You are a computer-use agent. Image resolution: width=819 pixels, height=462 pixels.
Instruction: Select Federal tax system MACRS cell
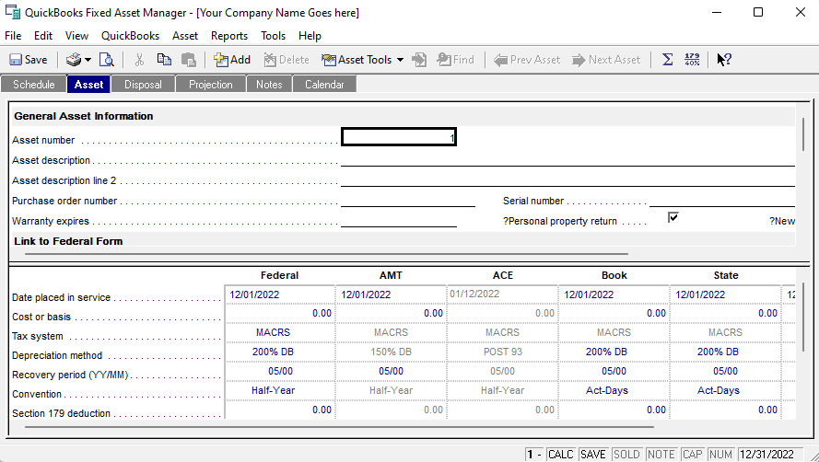(280, 332)
